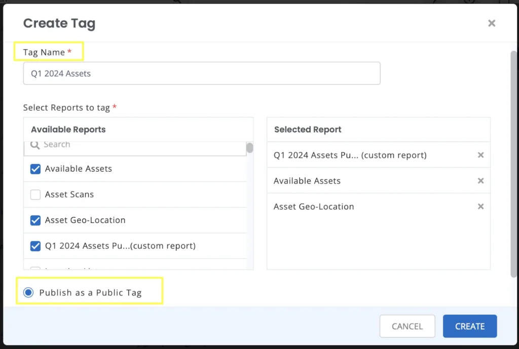
Task: Check the Asset Scans checkbox
Action: click(x=35, y=194)
